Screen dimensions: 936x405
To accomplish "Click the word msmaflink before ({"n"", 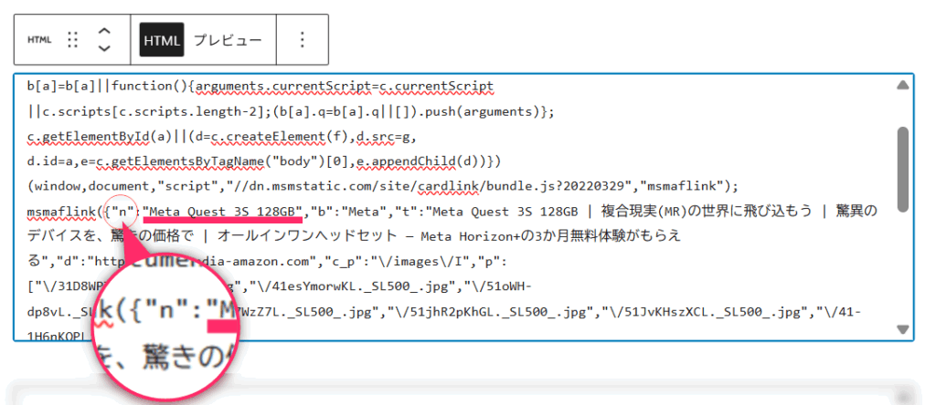I will pos(62,212).
